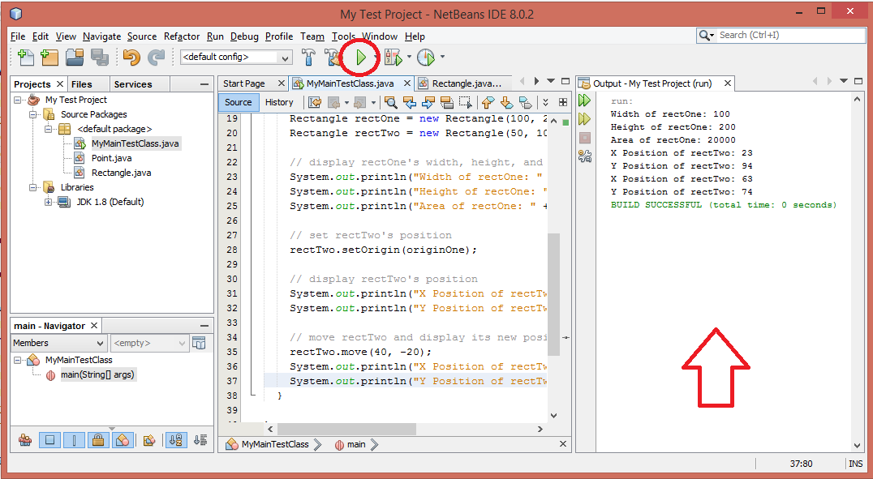Open the Members dropdown in Navigator
Viewport: 873px width, 479px height.
[x=58, y=344]
